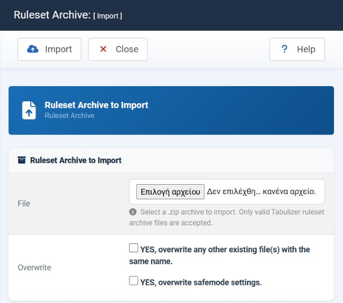Click the 'Ruleset Archive to Import' banner title
Viewport: 343px width, 303px height.
pos(97,105)
